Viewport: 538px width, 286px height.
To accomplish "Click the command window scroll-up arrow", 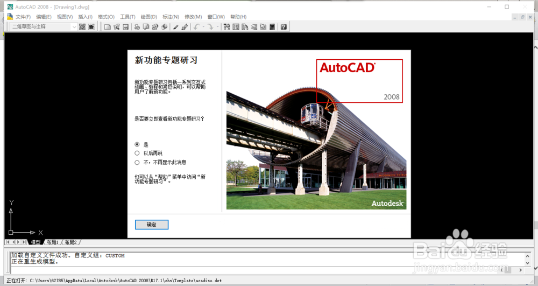I will pyautogui.click(x=528, y=256).
